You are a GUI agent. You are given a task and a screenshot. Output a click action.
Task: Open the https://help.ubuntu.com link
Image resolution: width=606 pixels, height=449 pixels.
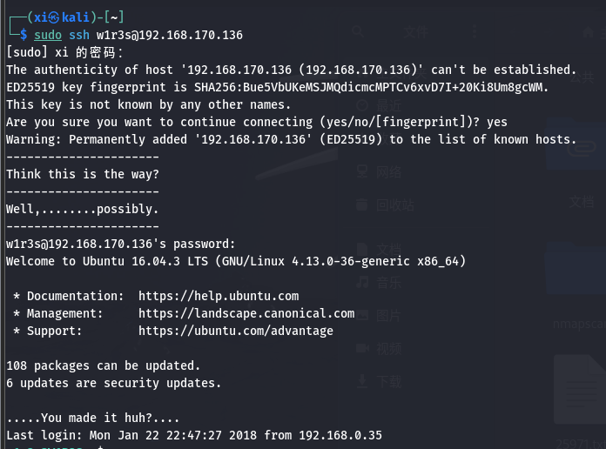tap(219, 296)
